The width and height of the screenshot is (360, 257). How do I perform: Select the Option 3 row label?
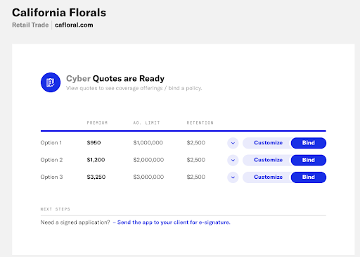click(x=51, y=177)
